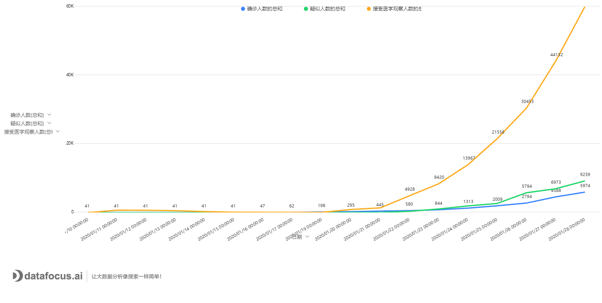The height and width of the screenshot is (303, 602).
Task: Click the 40K y-axis tick label
Action: (70, 75)
